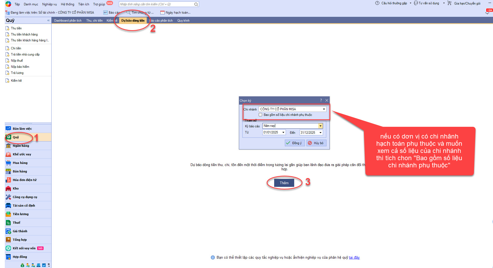493x268 pixels.
Task: Open the Từ date dropdown arrow
Action: point(283,133)
